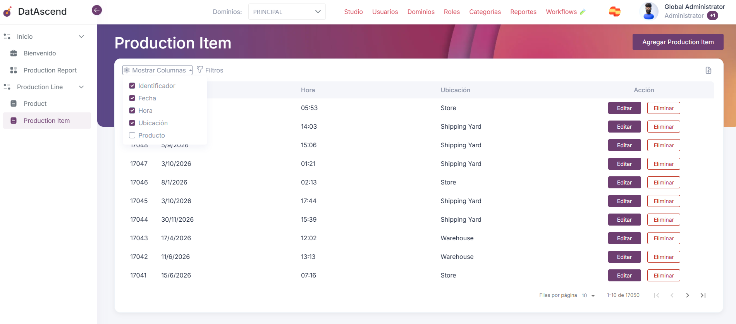The height and width of the screenshot is (324, 736).
Task: Click the DatAscend logo icon
Action: pos(8,12)
